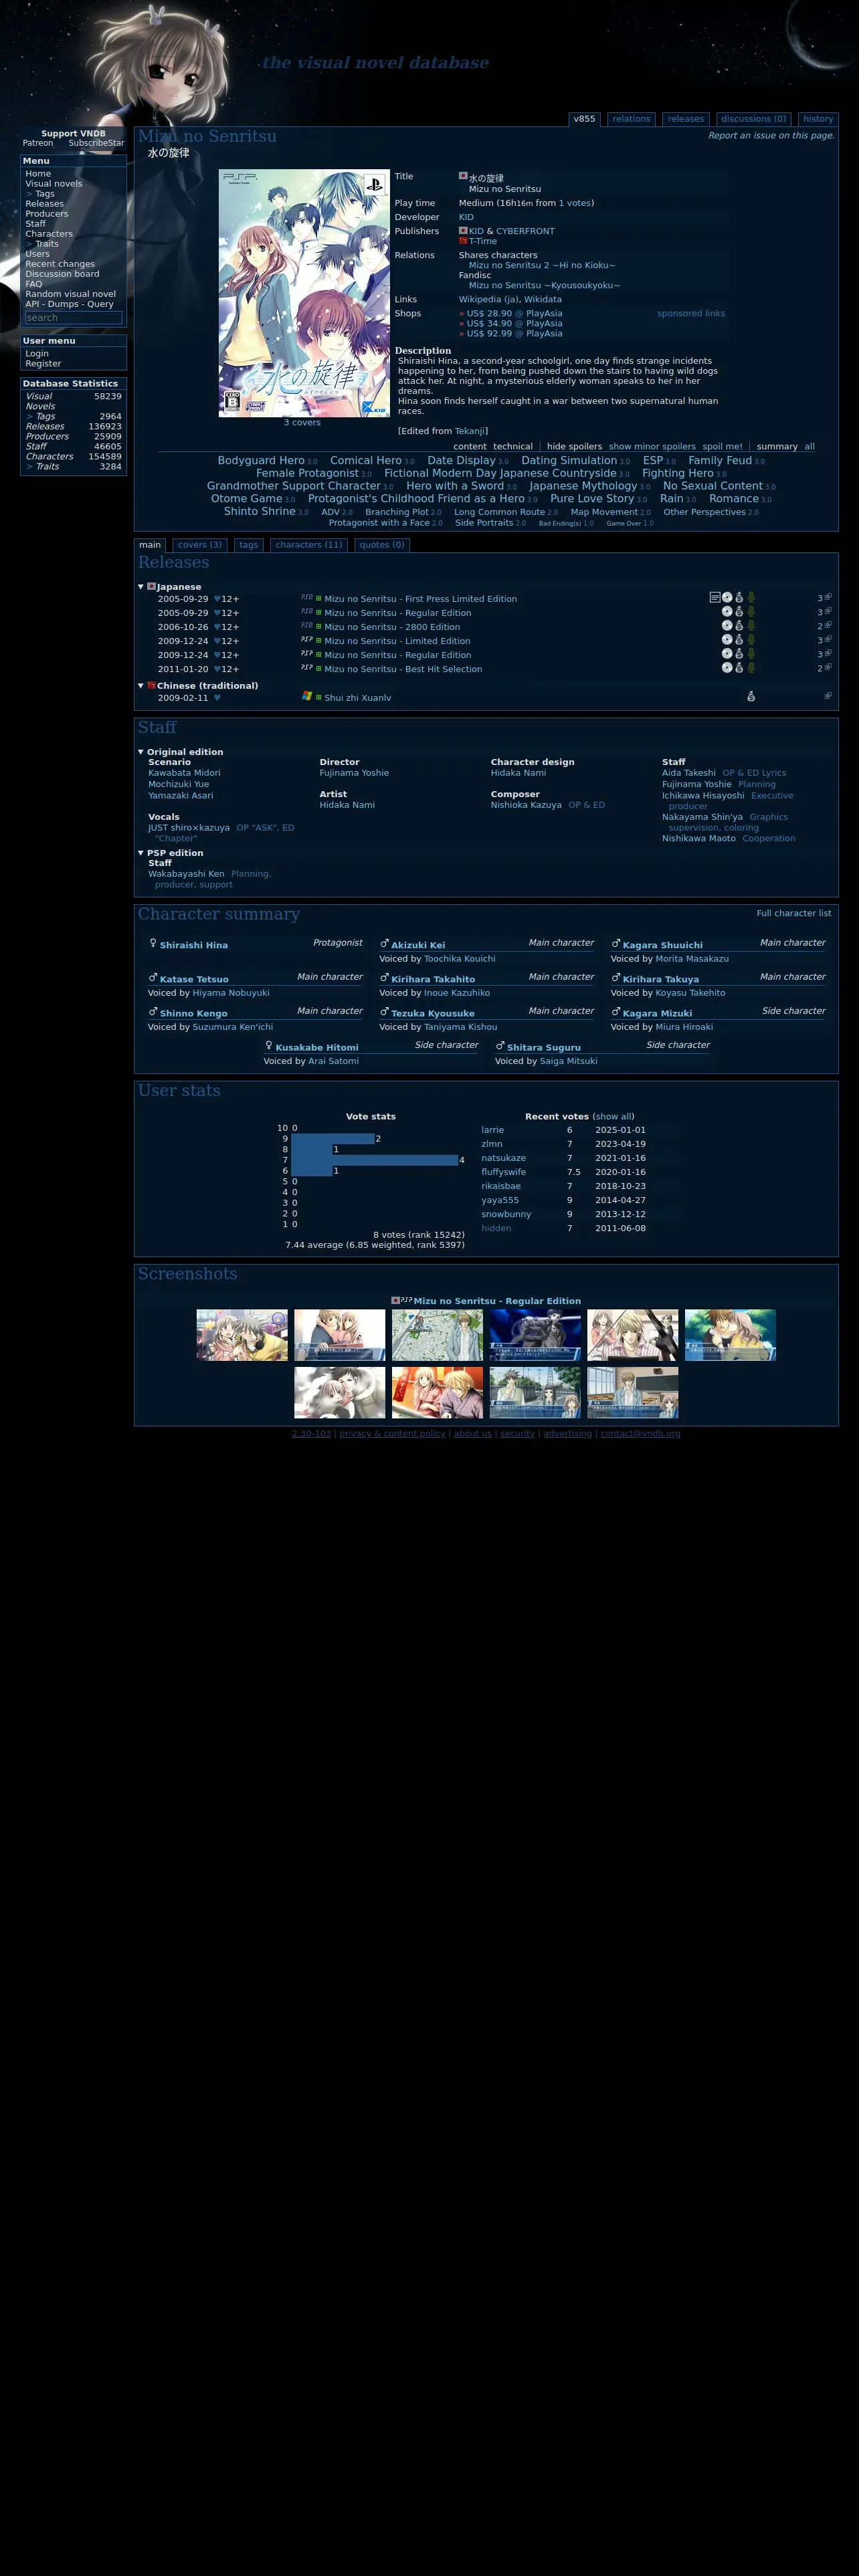Click heart icon on 2011-01-20 release row

pyautogui.click(x=217, y=669)
